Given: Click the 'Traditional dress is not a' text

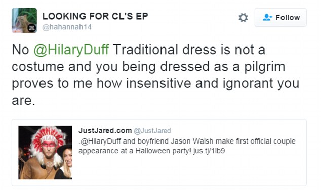Looking at the screenshot, I should pyautogui.click(x=189, y=50).
